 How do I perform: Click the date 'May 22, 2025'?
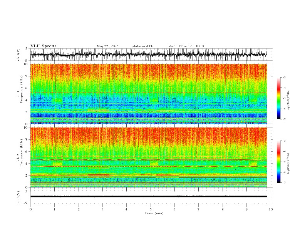(x=107, y=46)
